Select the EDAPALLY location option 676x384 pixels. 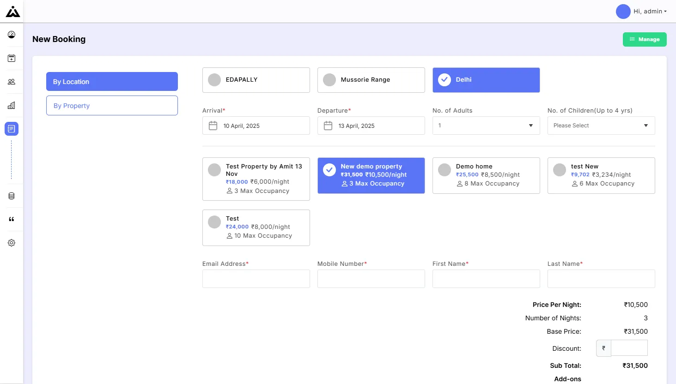[256, 80]
